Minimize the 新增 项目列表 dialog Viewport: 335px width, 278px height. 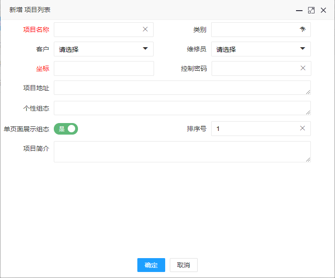(x=299, y=10)
